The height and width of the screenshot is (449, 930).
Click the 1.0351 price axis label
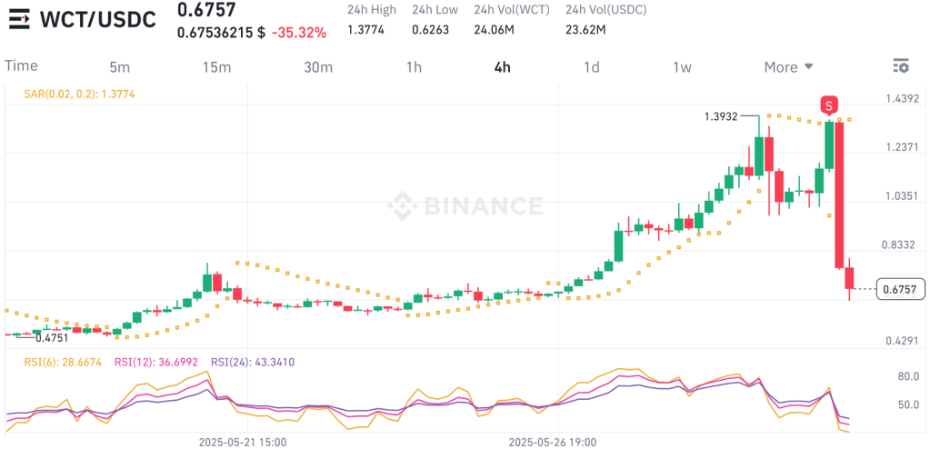pos(902,195)
